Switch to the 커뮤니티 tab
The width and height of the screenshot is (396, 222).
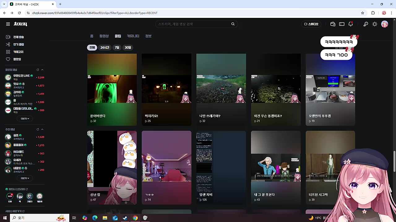(x=133, y=36)
